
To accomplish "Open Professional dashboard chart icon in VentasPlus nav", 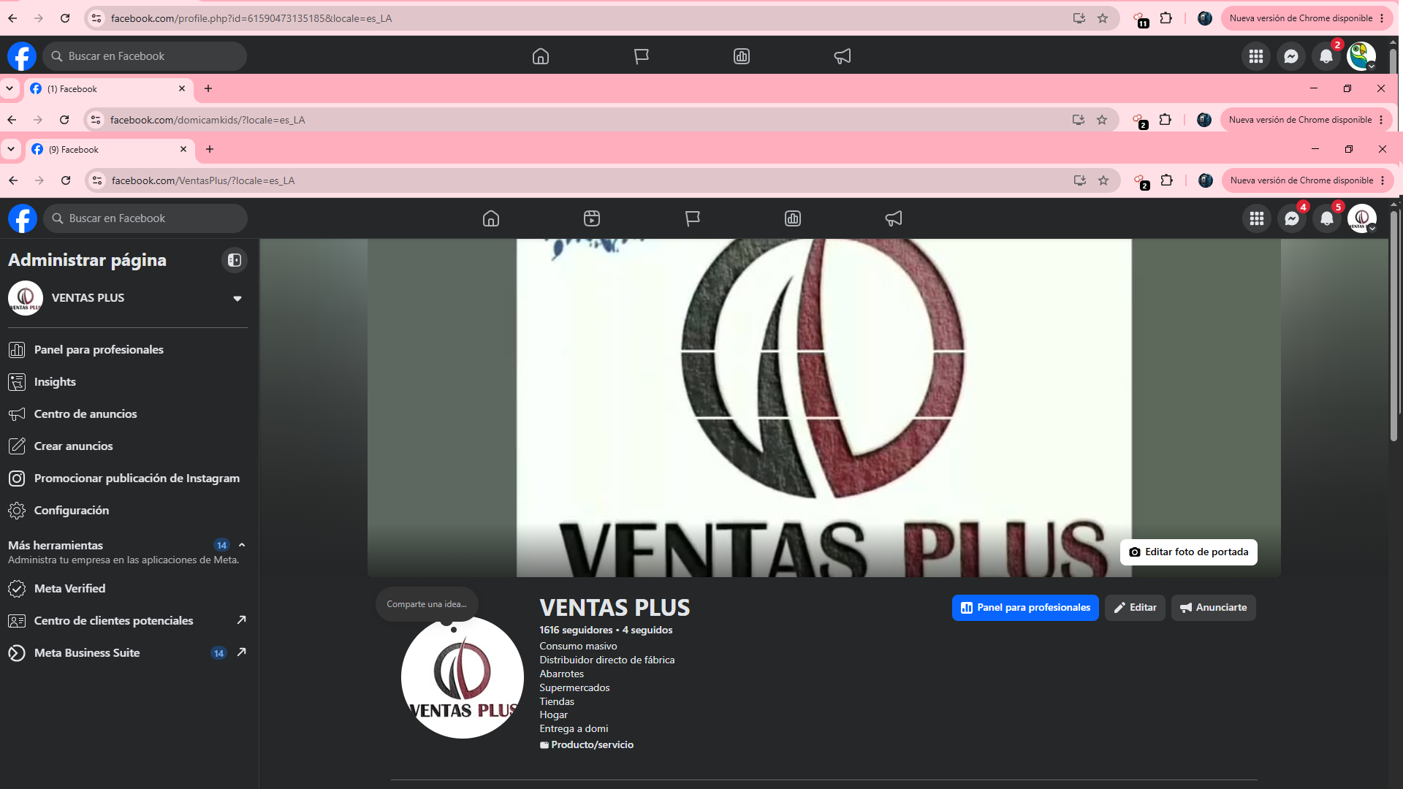I will click(x=793, y=218).
